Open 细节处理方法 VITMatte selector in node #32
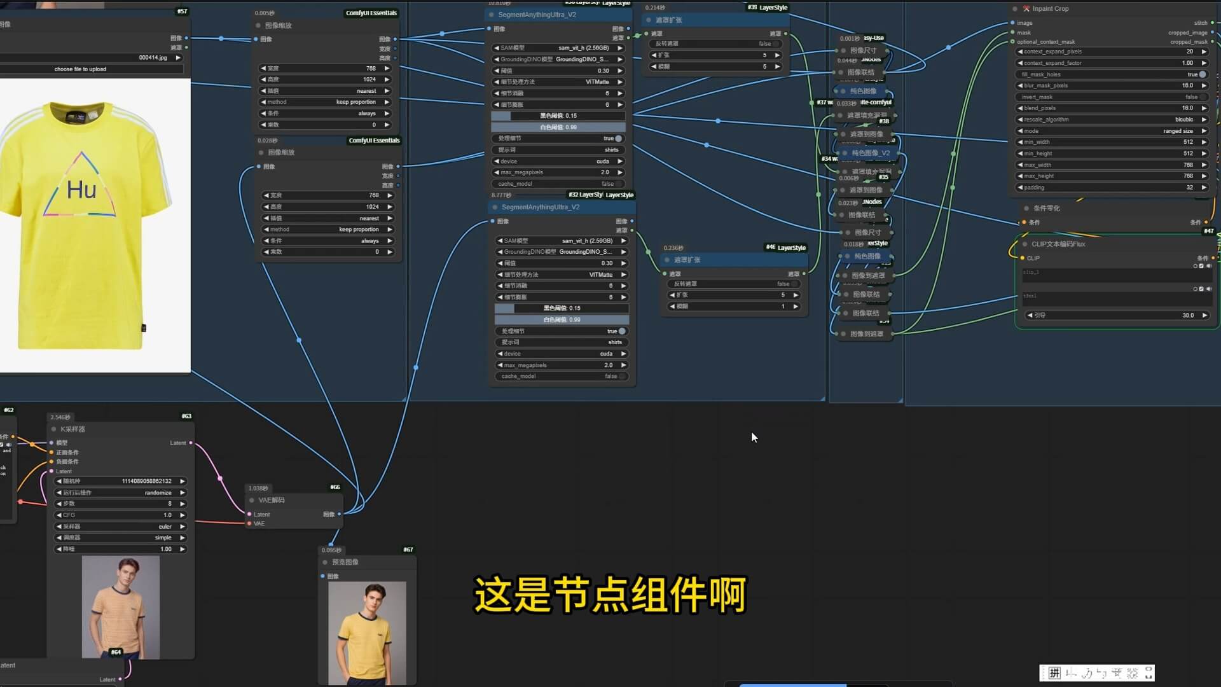Screen dimensions: 1221x687 (x=562, y=275)
